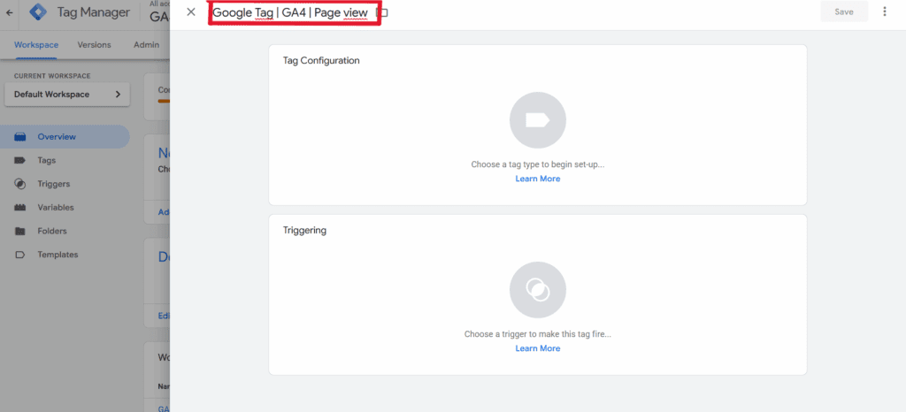Switch to the Workspace tab
The width and height of the screenshot is (906, 412).
[35, 44]
